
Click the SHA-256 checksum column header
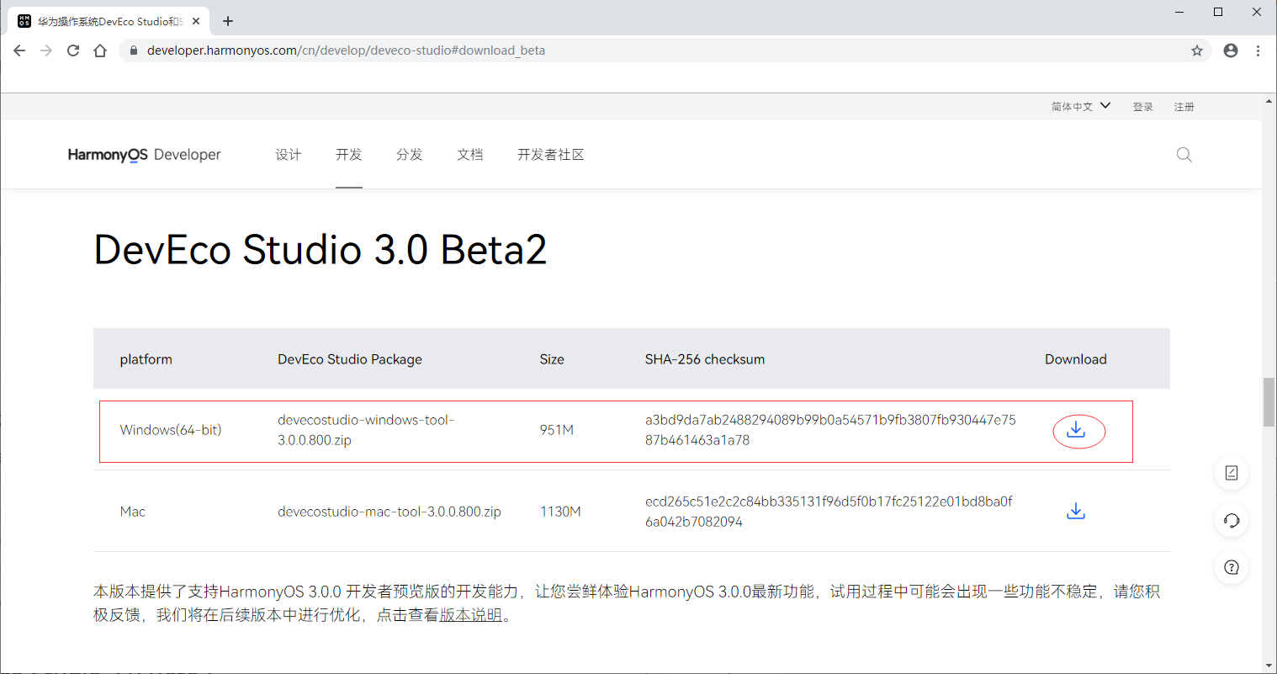tap(705, 359)
